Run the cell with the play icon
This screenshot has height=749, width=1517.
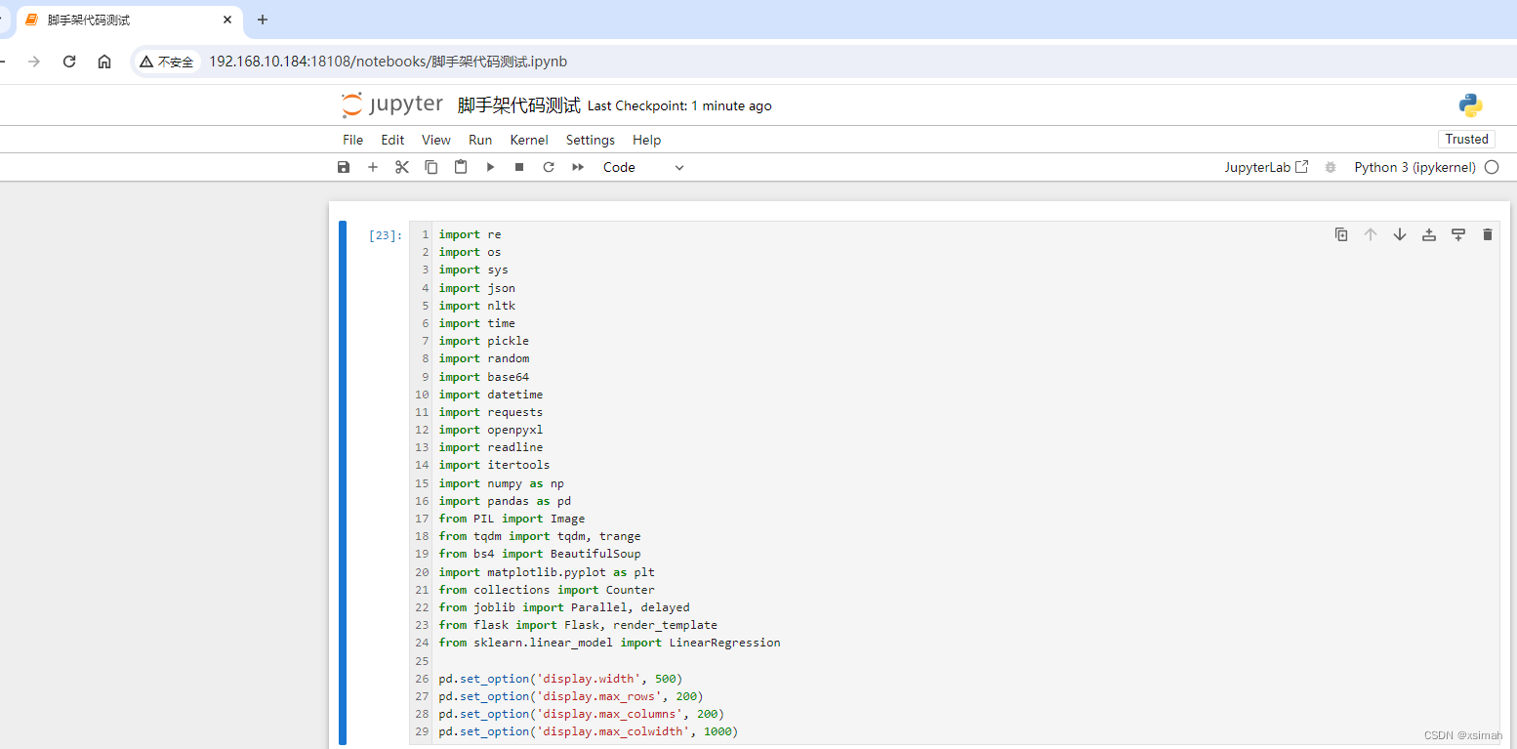(490, 167)
